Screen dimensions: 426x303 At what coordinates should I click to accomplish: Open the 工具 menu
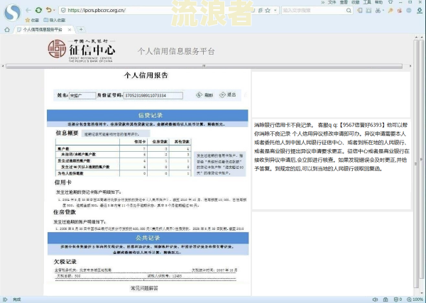tap(367, 2)
